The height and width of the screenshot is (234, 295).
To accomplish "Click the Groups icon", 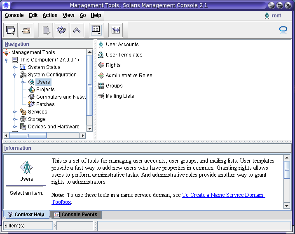I will 101,86.
